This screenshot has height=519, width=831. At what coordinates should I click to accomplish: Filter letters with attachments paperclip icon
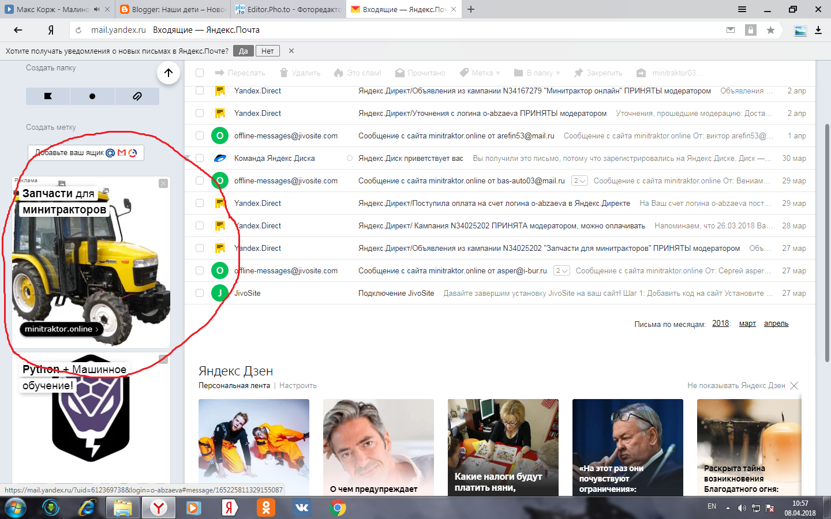pos(137,96)
